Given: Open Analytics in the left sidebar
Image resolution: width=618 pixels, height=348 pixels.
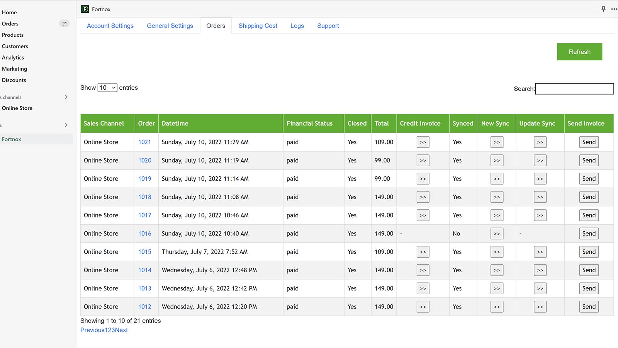Looking at the screenshot, I should tap(13, 58).
